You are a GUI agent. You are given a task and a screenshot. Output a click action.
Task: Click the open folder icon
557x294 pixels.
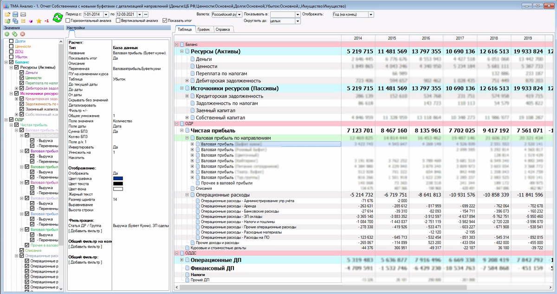tap(7, 14)
